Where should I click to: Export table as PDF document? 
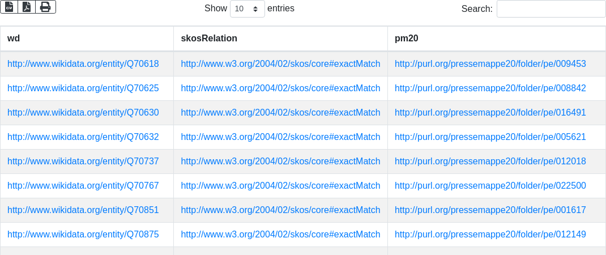tap(27, 7)
